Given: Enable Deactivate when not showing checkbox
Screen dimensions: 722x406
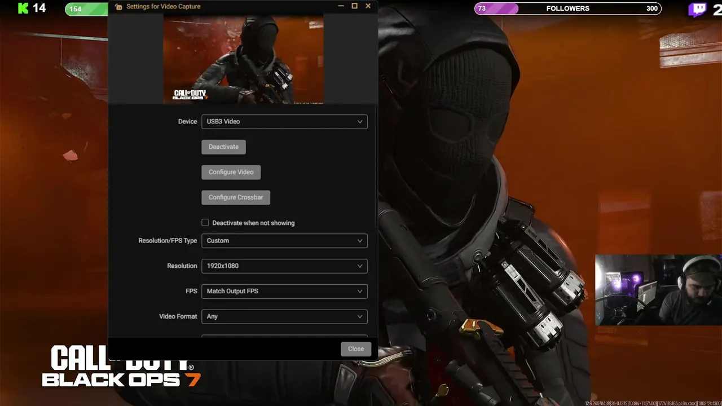Looking at the screenshot, I should 205,223.
